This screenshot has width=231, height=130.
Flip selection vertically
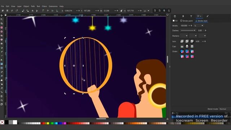[x=37, y=10]
